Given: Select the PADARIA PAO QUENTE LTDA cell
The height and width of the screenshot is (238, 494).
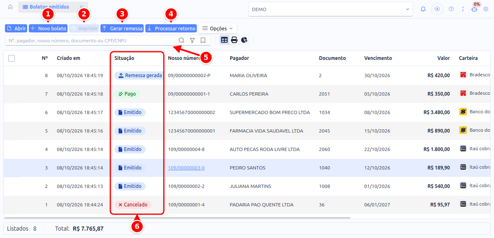Looking at the screenshot, I should (261, 204).
